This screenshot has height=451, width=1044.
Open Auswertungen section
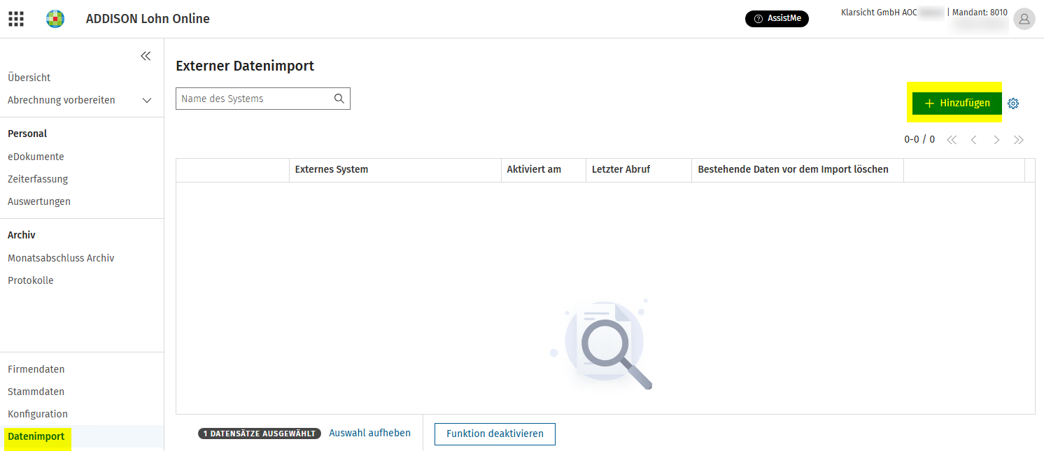pyautogui.click(x=39, y=201)
